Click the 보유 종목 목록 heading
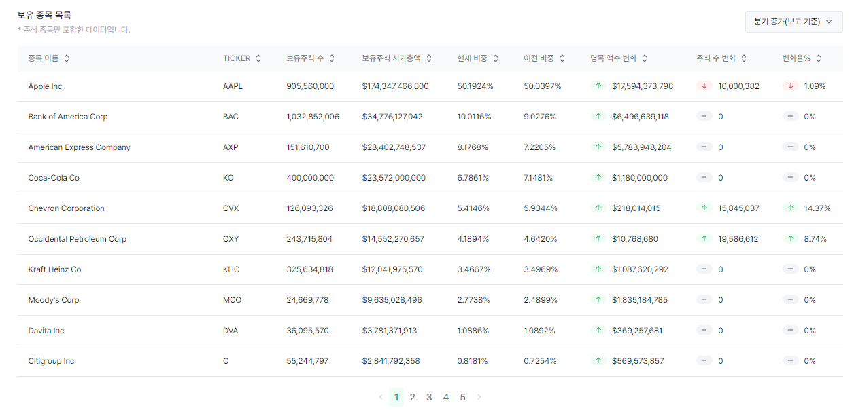The image size is (852, 410). [44, 14]
